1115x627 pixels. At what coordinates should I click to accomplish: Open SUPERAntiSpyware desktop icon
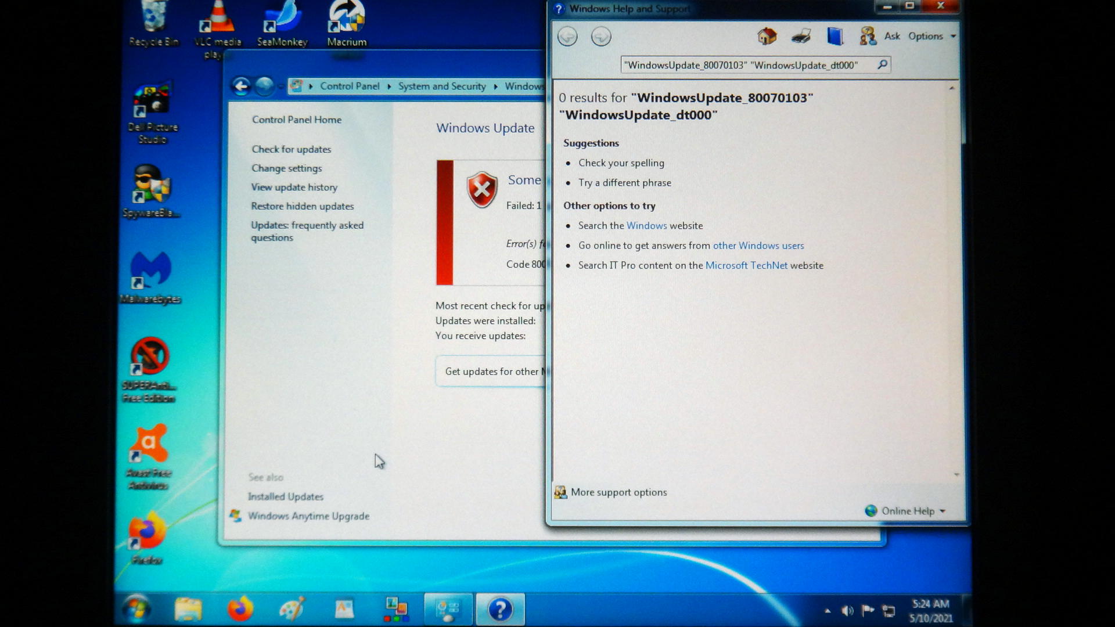tap(149, 370)
